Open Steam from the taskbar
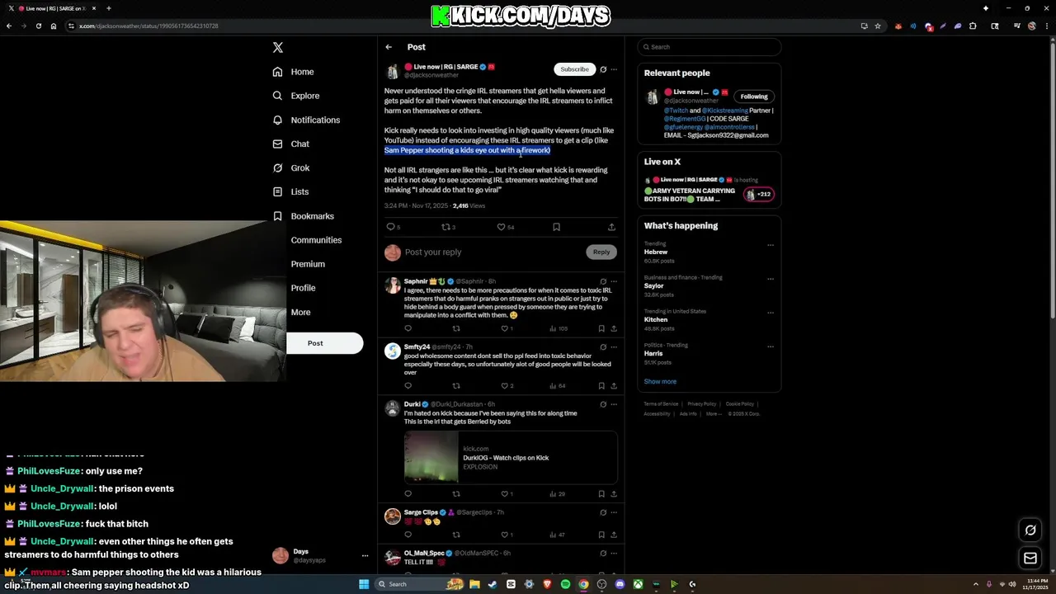 point(493,584)
